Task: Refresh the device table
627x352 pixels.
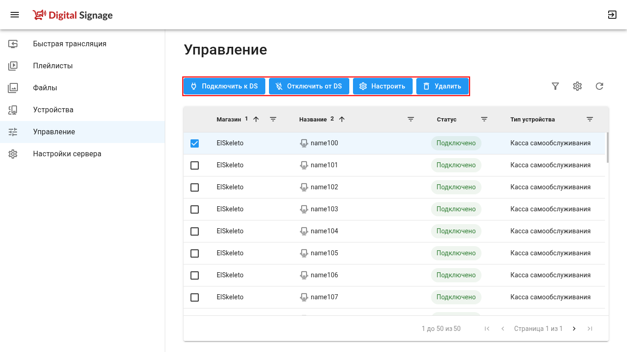Action: pos(599,86)
